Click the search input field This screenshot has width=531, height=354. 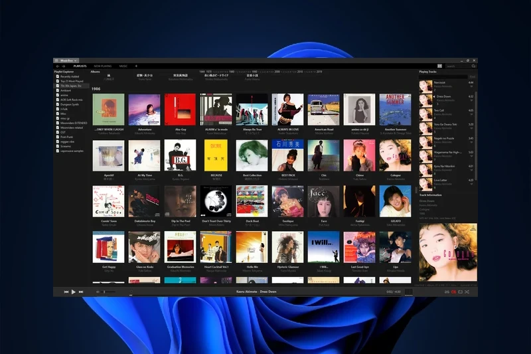[458, 66]
